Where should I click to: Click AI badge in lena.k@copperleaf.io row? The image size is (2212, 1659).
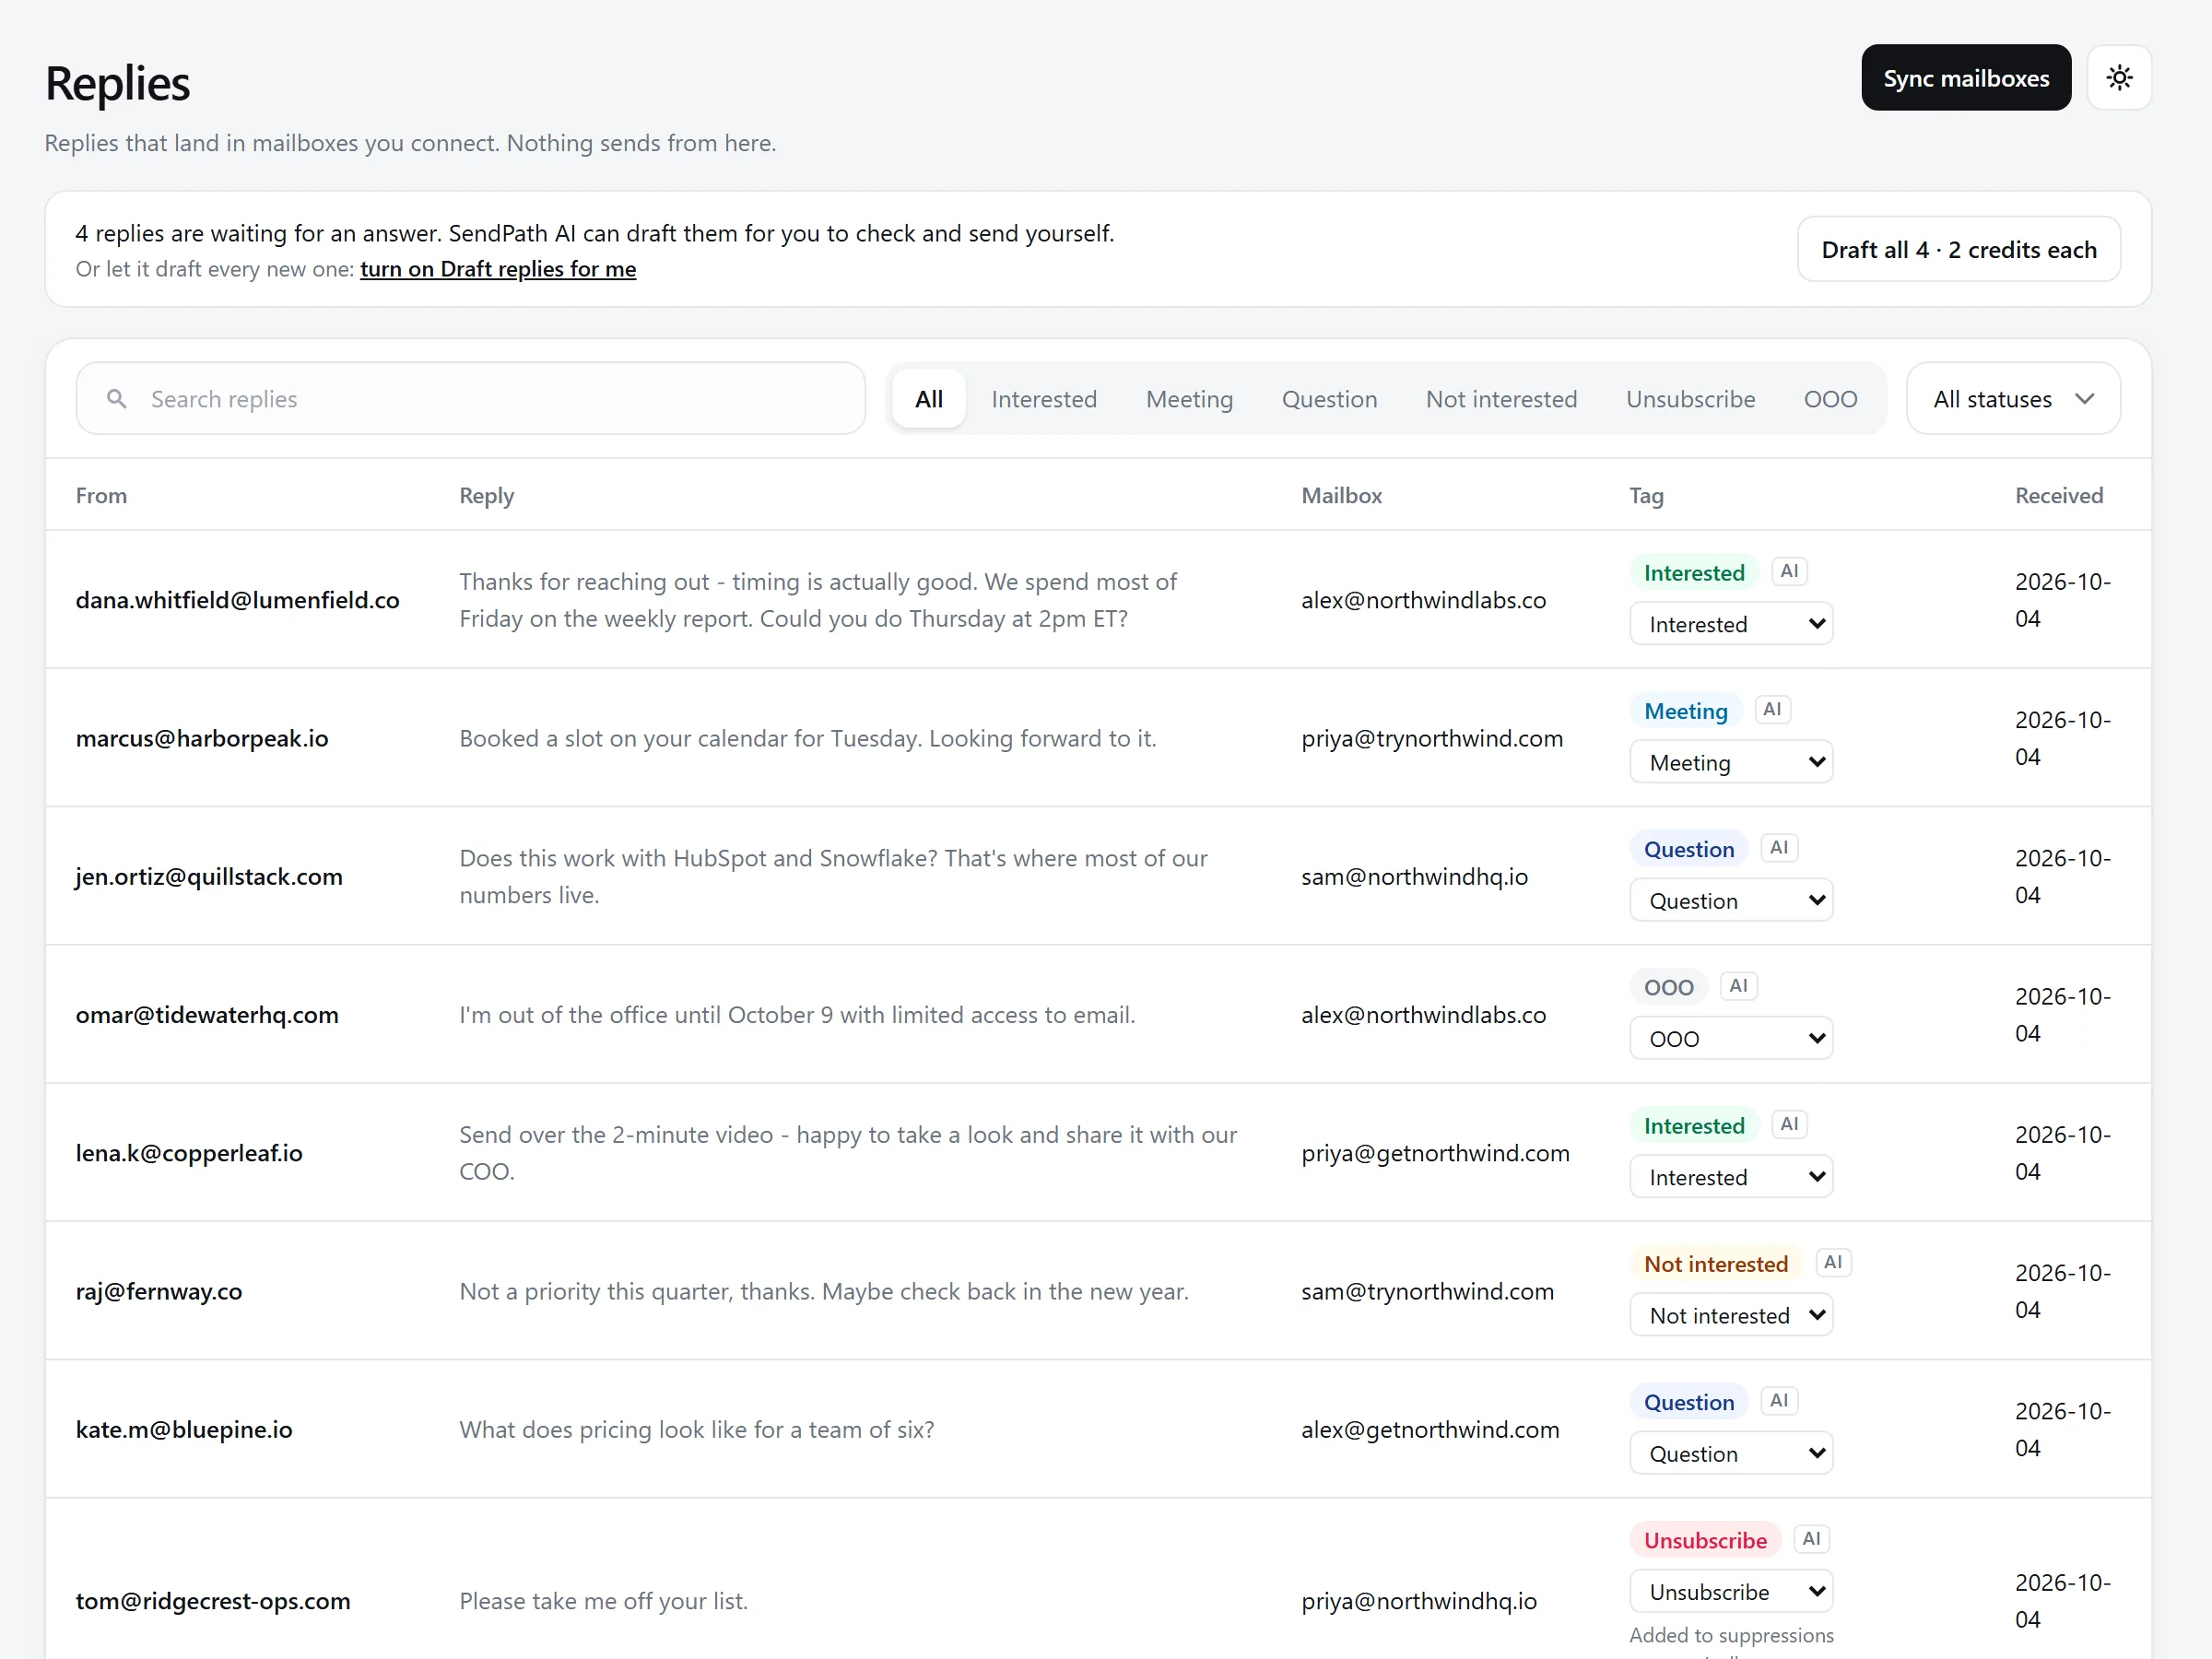click(1789, 1124)
